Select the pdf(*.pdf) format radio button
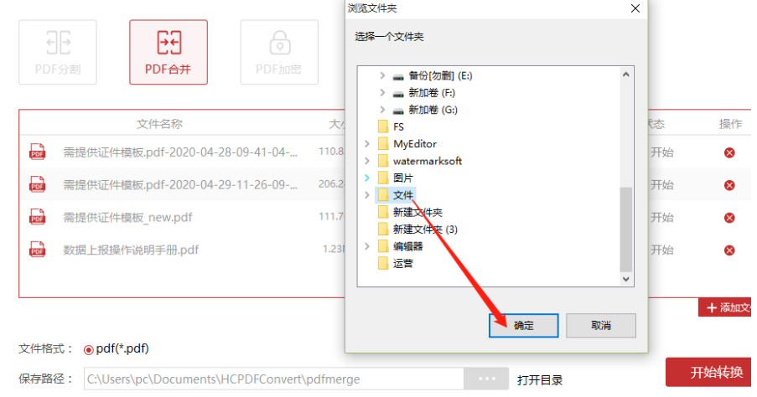 coord(88,350)
